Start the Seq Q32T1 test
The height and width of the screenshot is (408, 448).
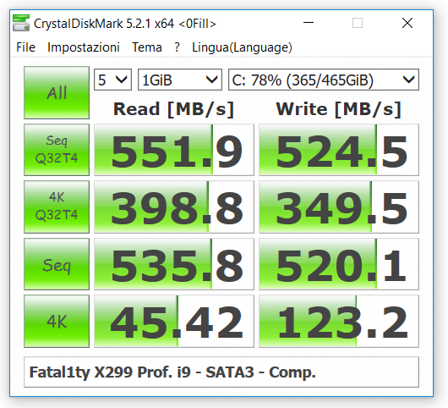pyautogui.click(x=57, y=150)
